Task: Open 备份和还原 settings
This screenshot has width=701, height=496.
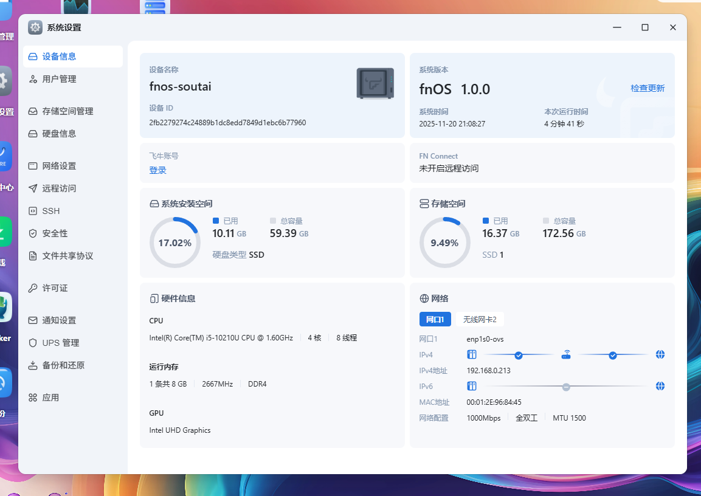Action: 63,365
